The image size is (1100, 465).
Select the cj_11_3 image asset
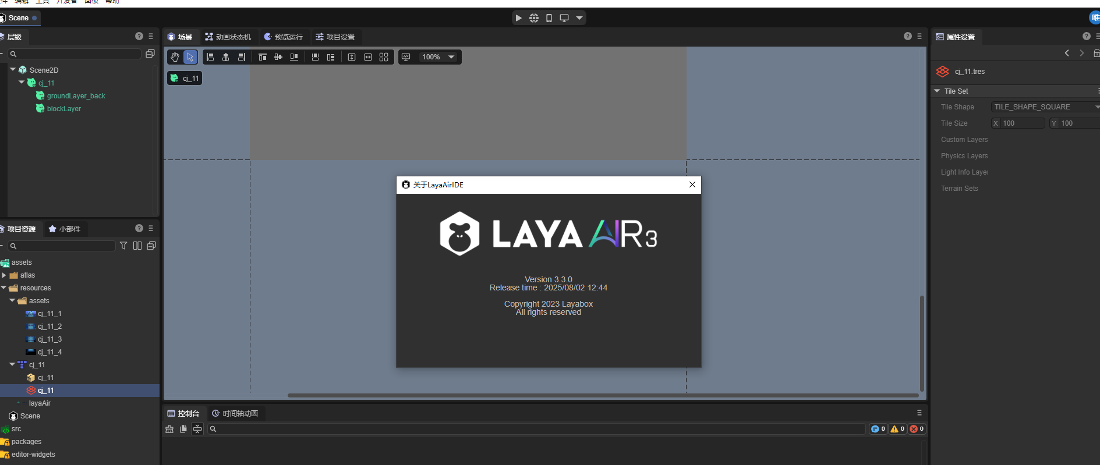(49, 339)
